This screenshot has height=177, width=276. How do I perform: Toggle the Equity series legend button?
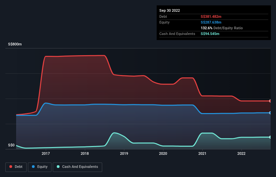pyautogui.click(x=40, y=167)
